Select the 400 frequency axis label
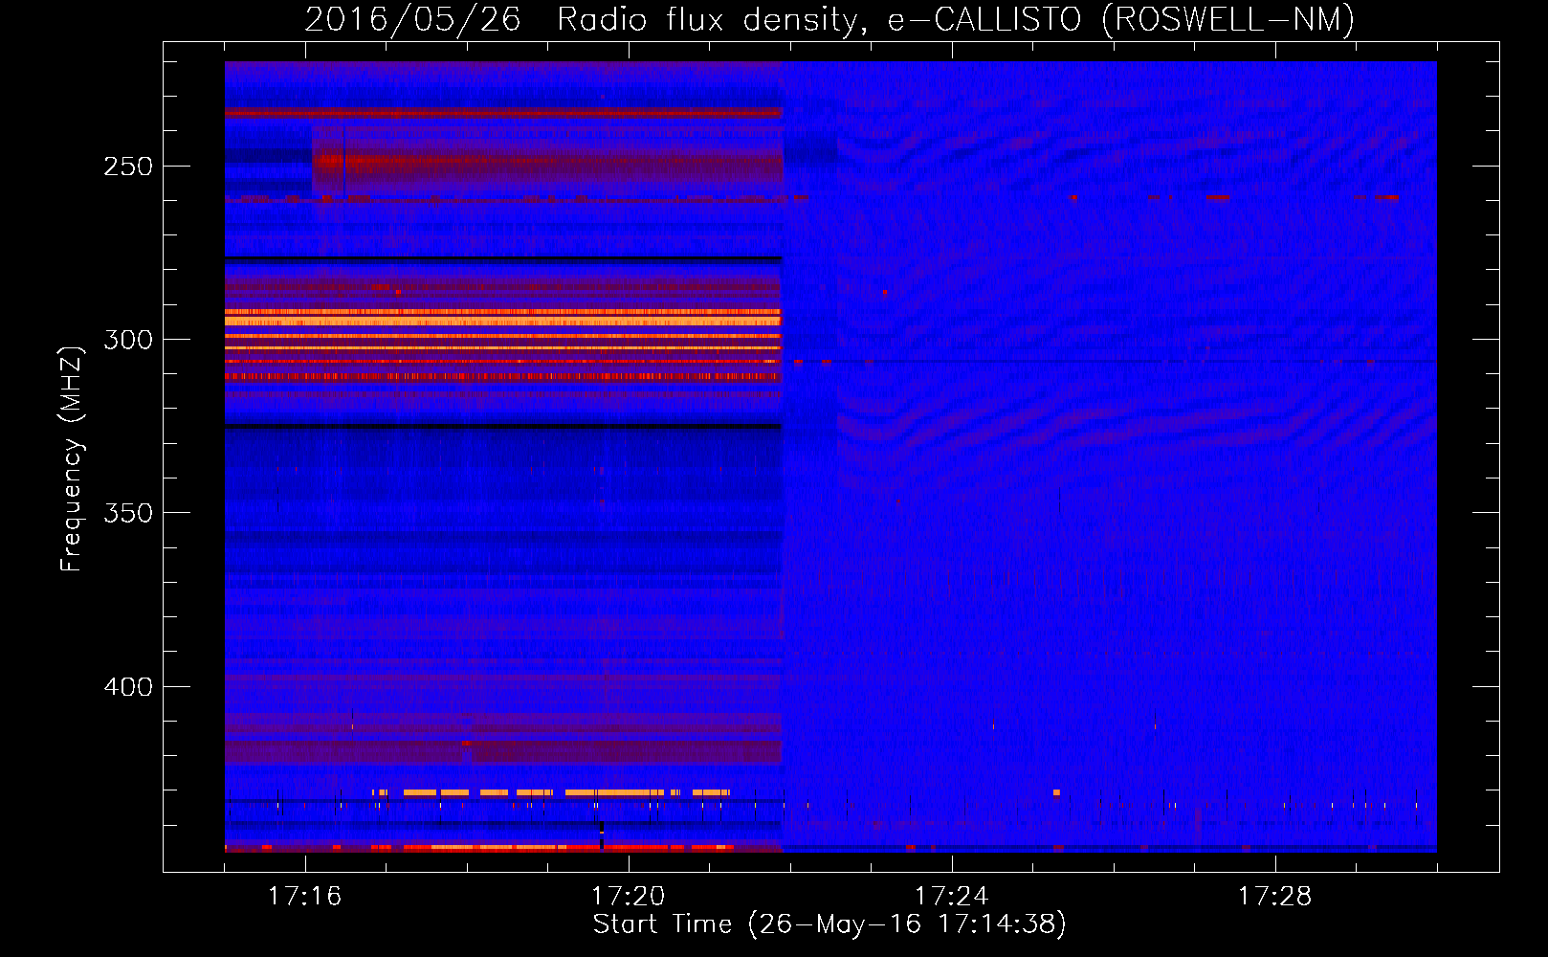Viewport: 1548px width, 957px height. point(128,687)
